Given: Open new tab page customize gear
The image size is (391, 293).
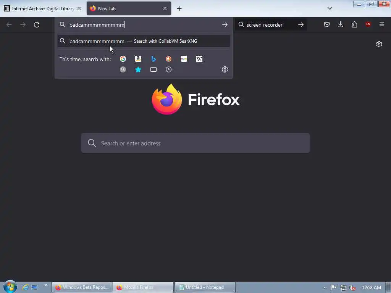Looking at the screenshot, I should 379,44.
